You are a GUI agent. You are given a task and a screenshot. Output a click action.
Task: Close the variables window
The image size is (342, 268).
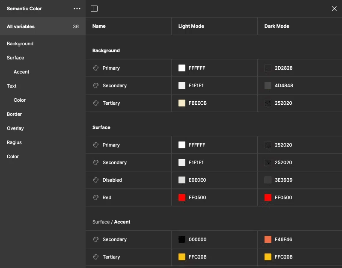tap(334, 9)
